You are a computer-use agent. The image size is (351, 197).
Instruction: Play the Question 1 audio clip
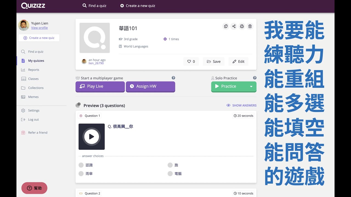coord(92,137)
